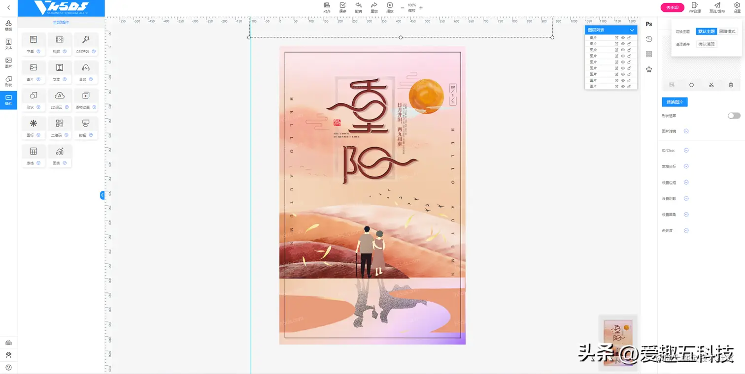Add the CSS特效 effects plugin

point(86,44)
